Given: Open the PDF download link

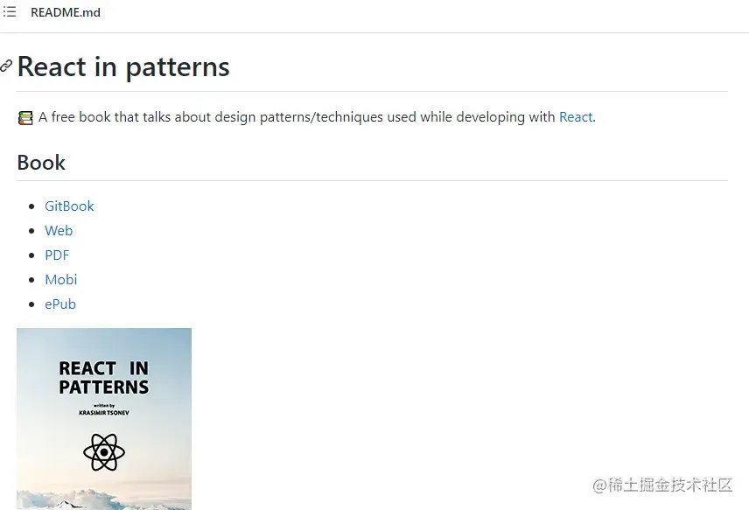Looking at the screenshot, I should coord(57,255).
